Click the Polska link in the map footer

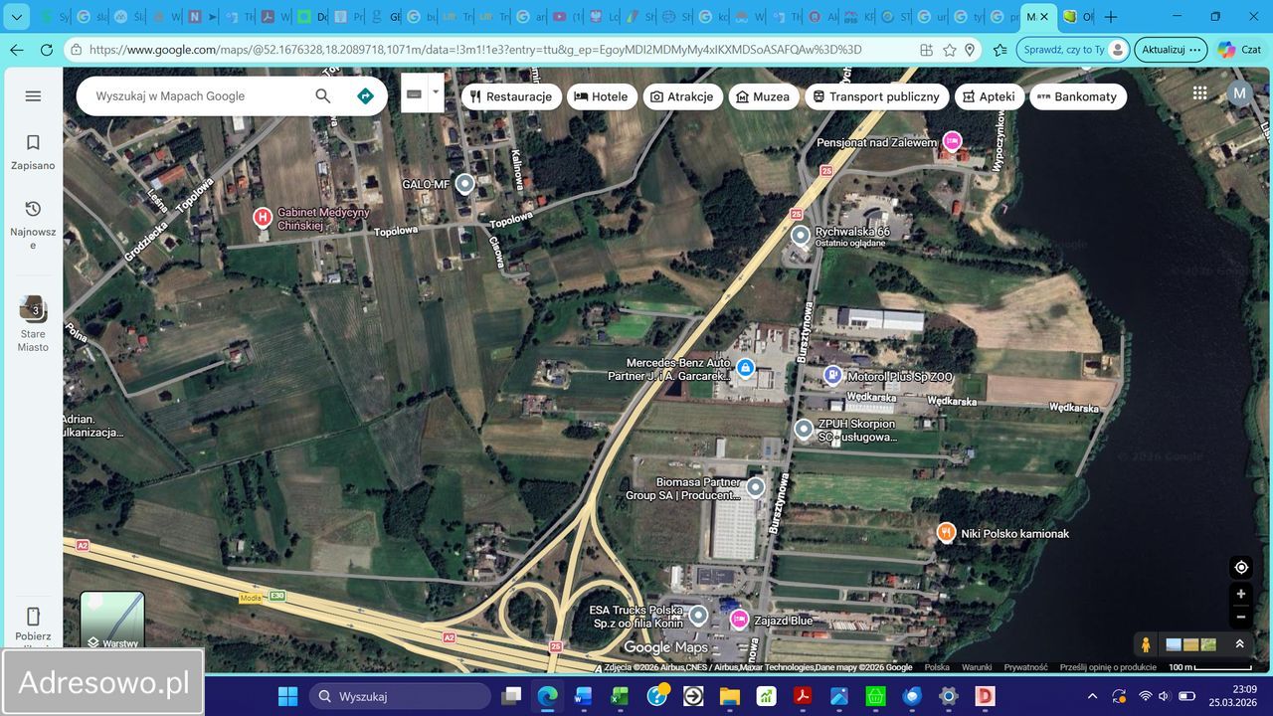[x=937, y=667]
